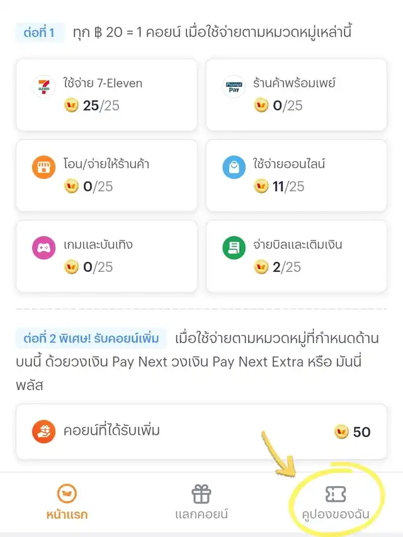Tap the PromptPay logo icon
This screenshot has height=537, width=403.
click(234, 87)
